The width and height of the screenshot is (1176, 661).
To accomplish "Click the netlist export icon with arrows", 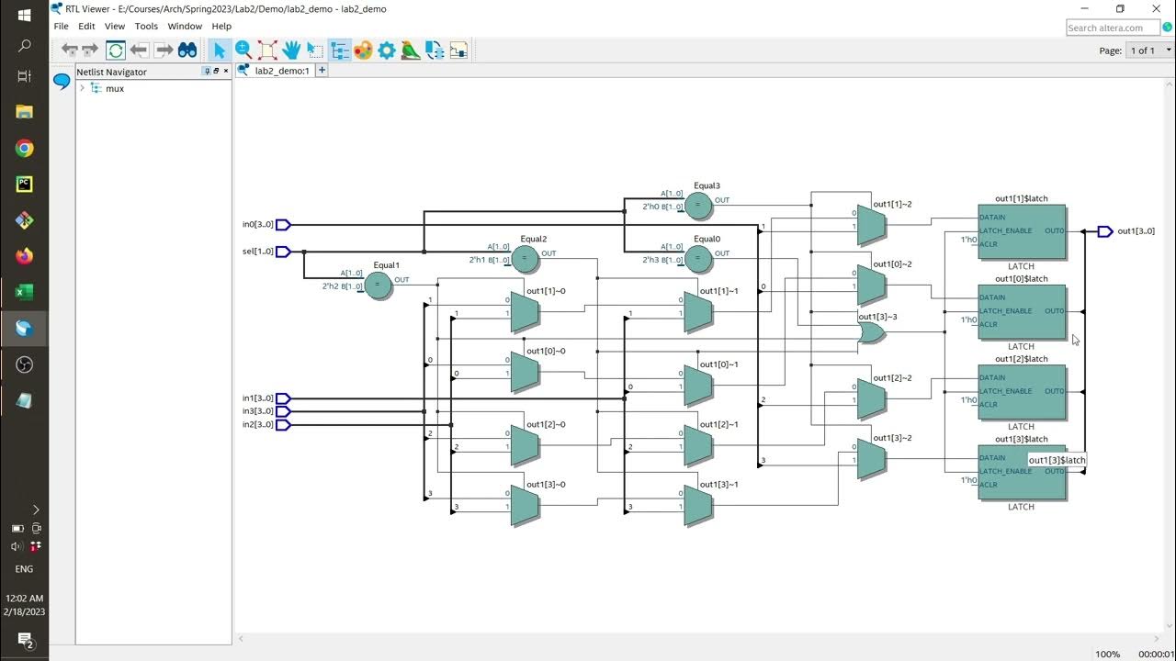I will click(435, 50).
